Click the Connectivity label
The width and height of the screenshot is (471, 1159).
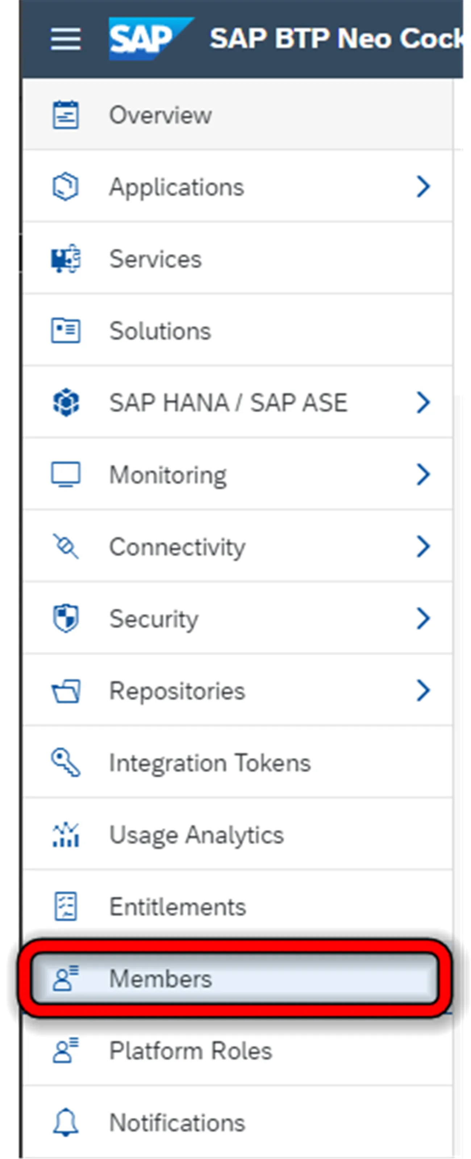[178, 547]
